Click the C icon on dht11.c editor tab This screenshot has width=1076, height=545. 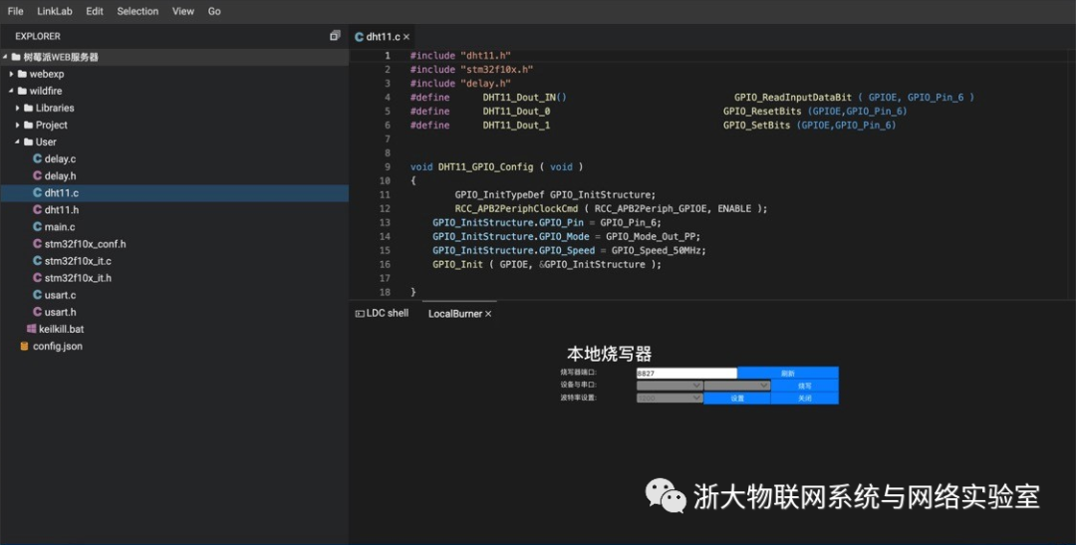click(x=359, y=37)
